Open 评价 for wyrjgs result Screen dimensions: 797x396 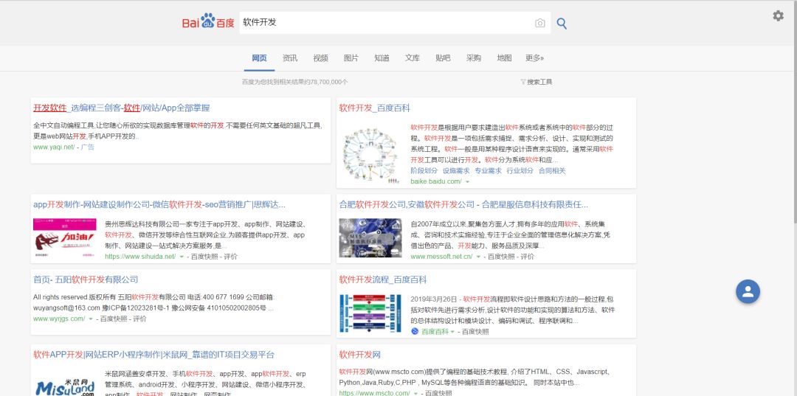[139, 319]
